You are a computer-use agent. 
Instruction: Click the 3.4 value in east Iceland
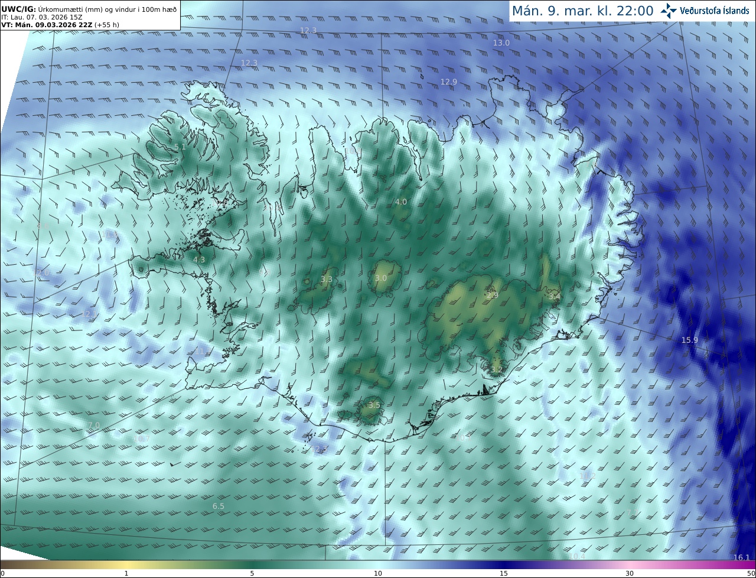coord(554,296)
